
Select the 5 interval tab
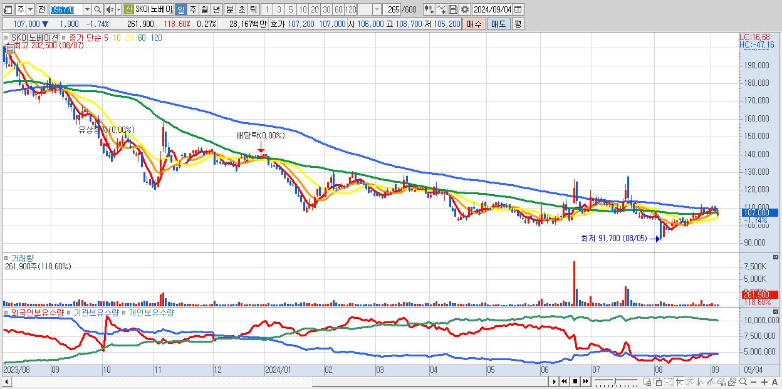click(290, 9)
